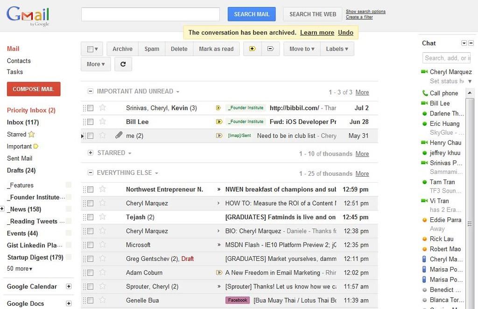Image resolution: width=478 pixels, height=309 pixels.
Task: Click importance marker on Adam Coburn email
Action: 218,273
